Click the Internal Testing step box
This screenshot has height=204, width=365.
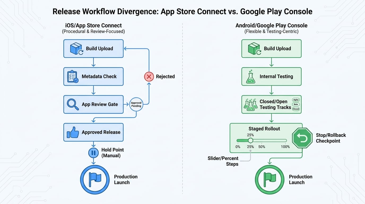[271, 76]
